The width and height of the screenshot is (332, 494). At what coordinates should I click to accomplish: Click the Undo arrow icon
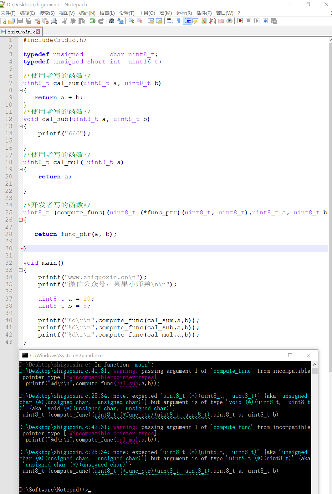tap(92, 21)
